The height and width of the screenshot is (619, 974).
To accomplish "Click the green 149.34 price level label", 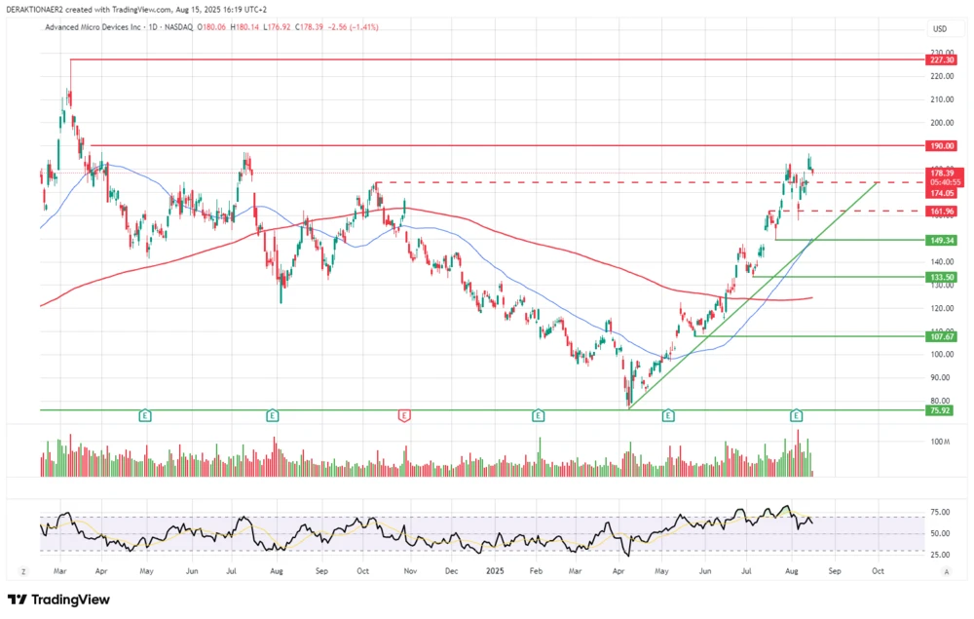I will click(x=940, y=238).
